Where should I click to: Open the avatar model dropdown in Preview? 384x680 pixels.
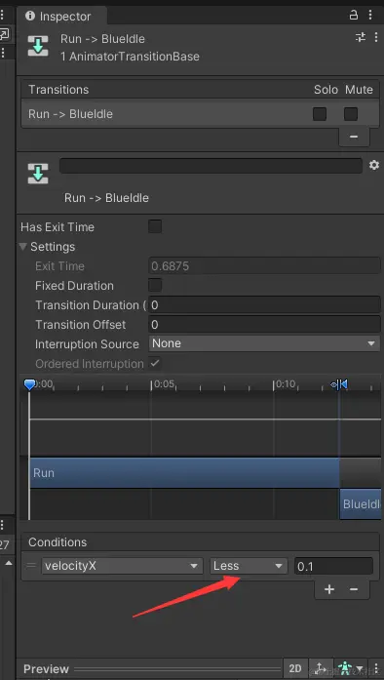[x=351, y=668]
